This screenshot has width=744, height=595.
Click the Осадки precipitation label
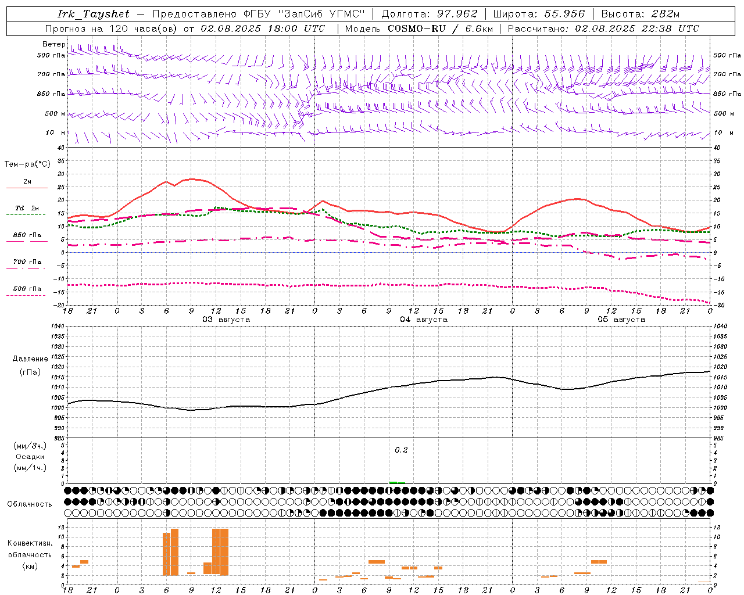30,457
